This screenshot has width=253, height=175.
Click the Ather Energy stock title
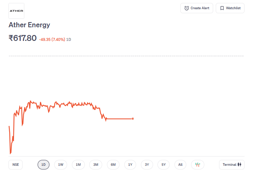tap(30, 25)
